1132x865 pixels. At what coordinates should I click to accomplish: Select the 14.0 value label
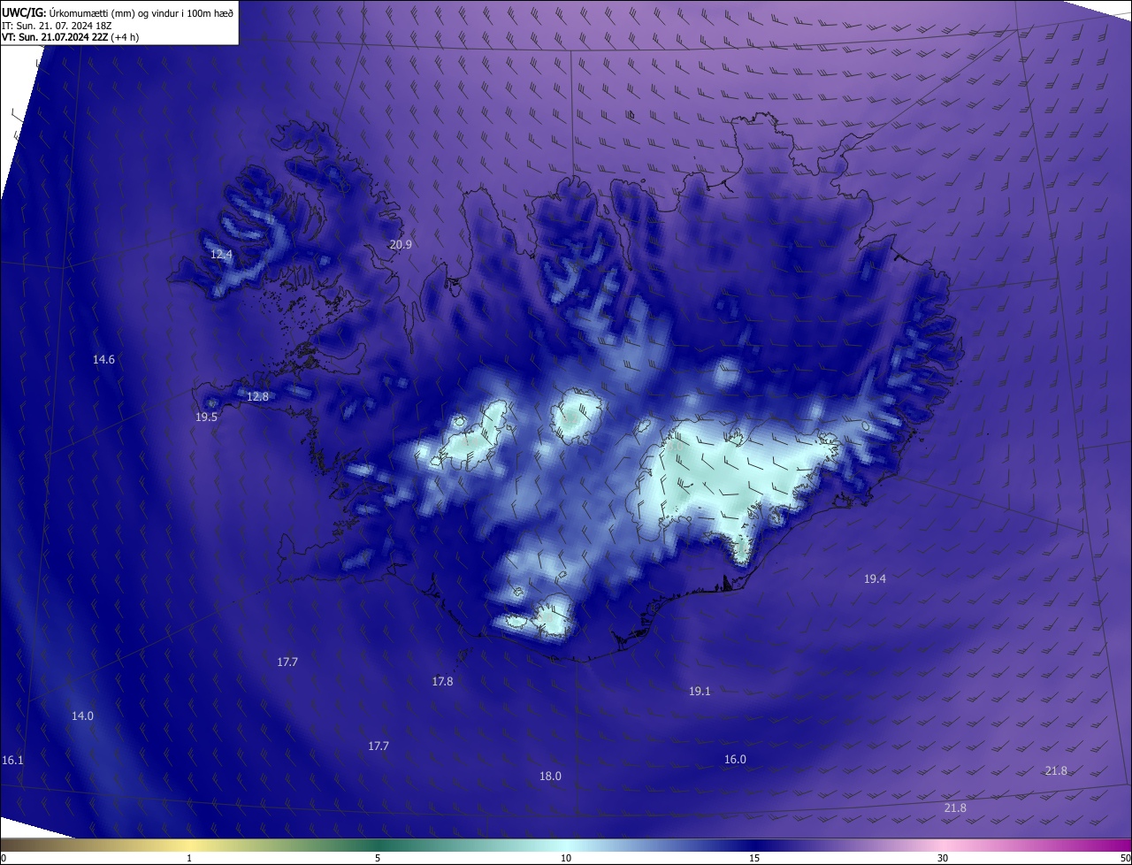82,716
